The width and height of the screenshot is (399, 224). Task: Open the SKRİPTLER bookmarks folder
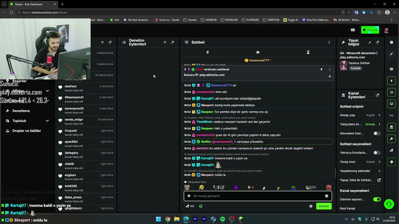point(271,20)
